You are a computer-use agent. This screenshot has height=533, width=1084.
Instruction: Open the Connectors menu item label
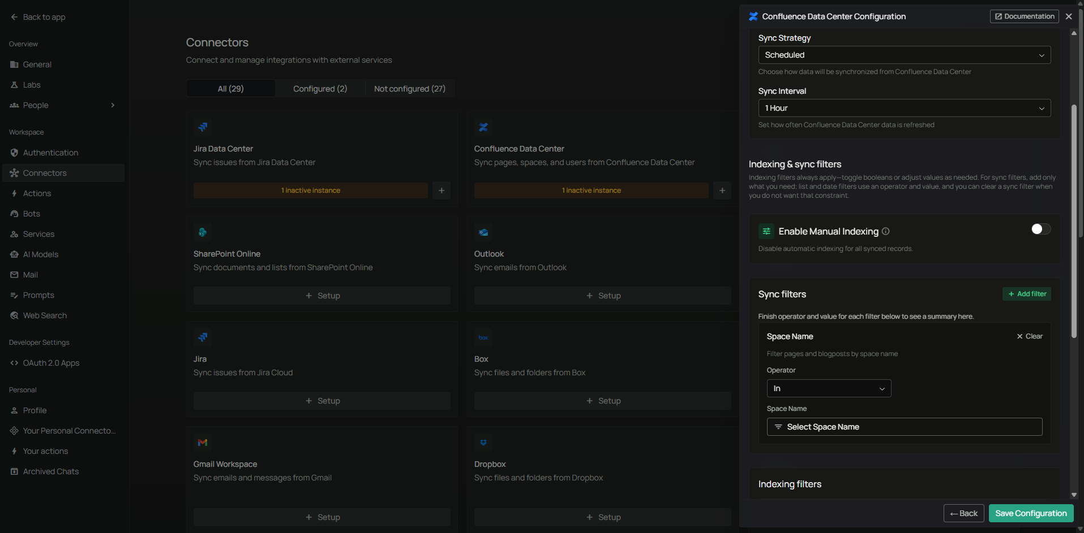click(45, 173)
